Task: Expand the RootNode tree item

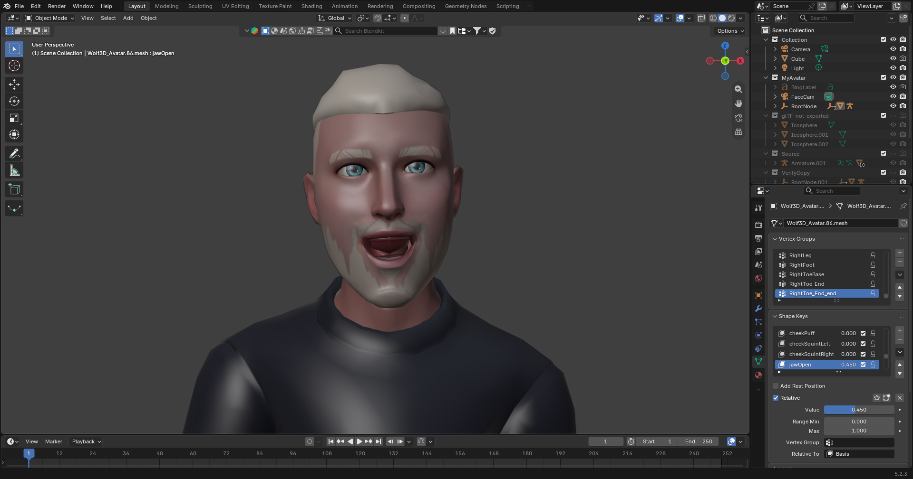Action: [x=775, y=106]
